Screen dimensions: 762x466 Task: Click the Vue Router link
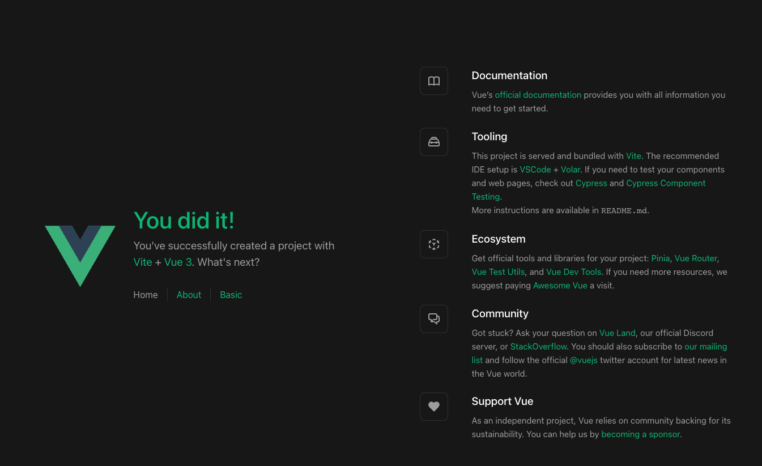point(696,258)
